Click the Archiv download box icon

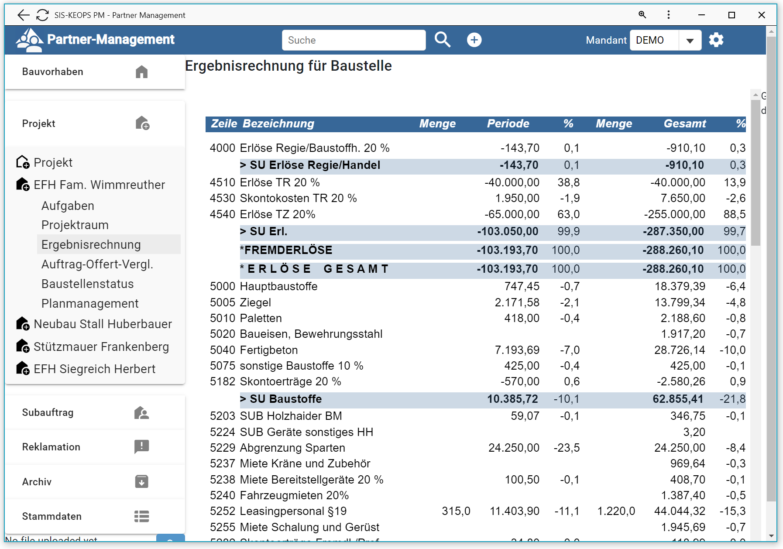141,481
